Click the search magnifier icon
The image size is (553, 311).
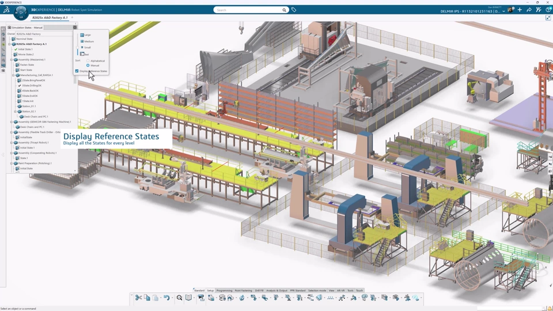(x=284, y=10)
